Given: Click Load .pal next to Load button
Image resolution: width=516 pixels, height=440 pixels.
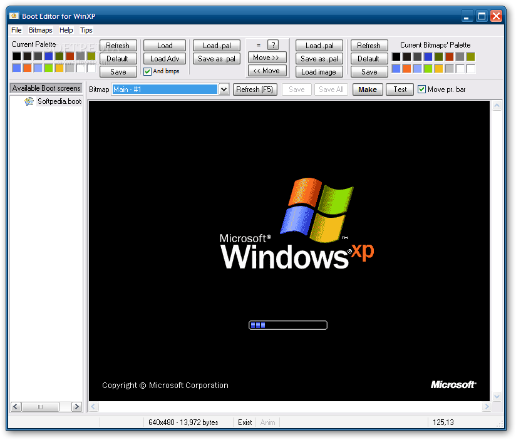Looking at the screenshot, I should [217, 46].
